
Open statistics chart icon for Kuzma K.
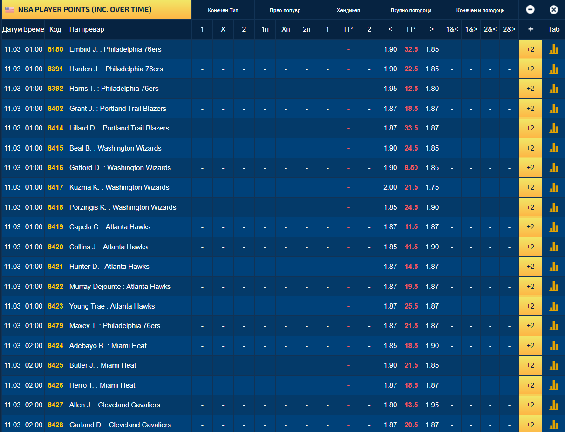(554, 187)
